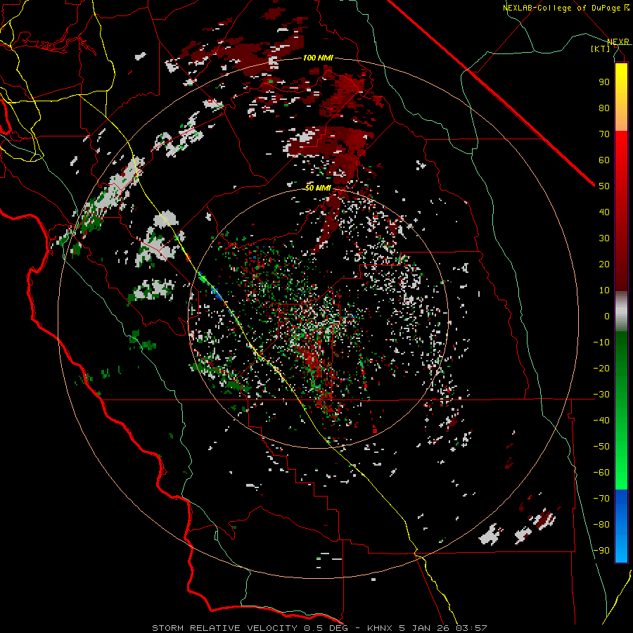
Task: Click the -20 value on velocity scale
Action: (x=601, y=368)
